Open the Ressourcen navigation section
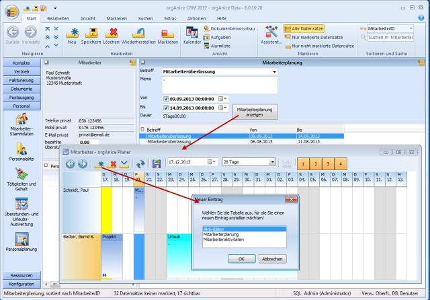Screen dimensions: 430x300 21,275
